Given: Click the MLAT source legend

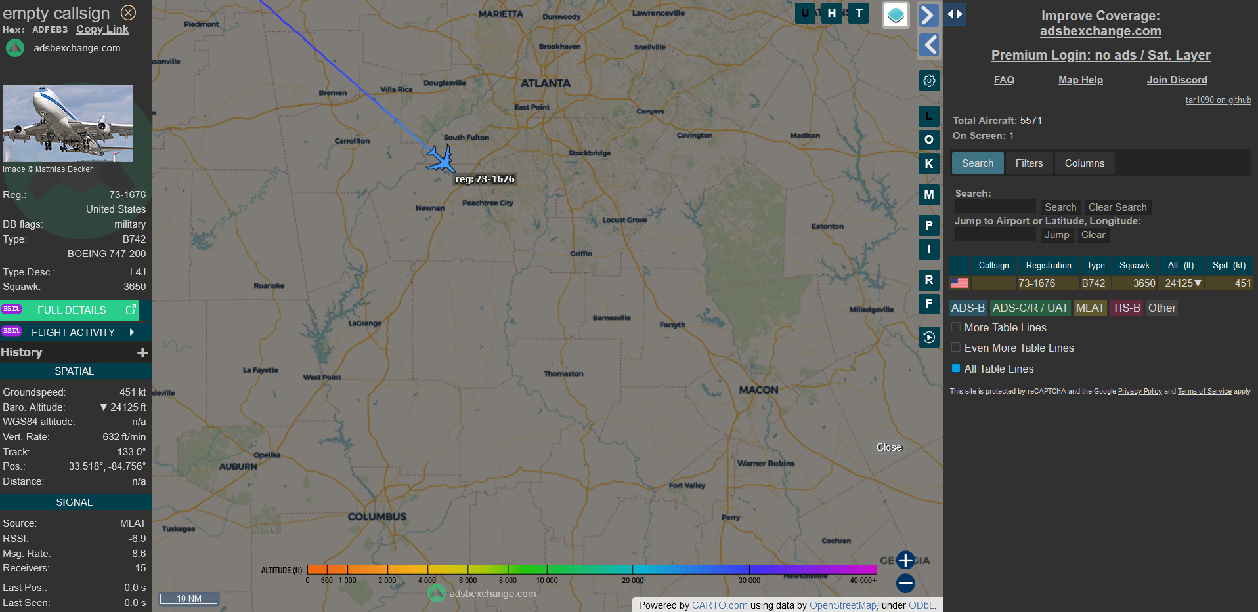Looking at the screenshot, I should click(x=1090, y=308).
